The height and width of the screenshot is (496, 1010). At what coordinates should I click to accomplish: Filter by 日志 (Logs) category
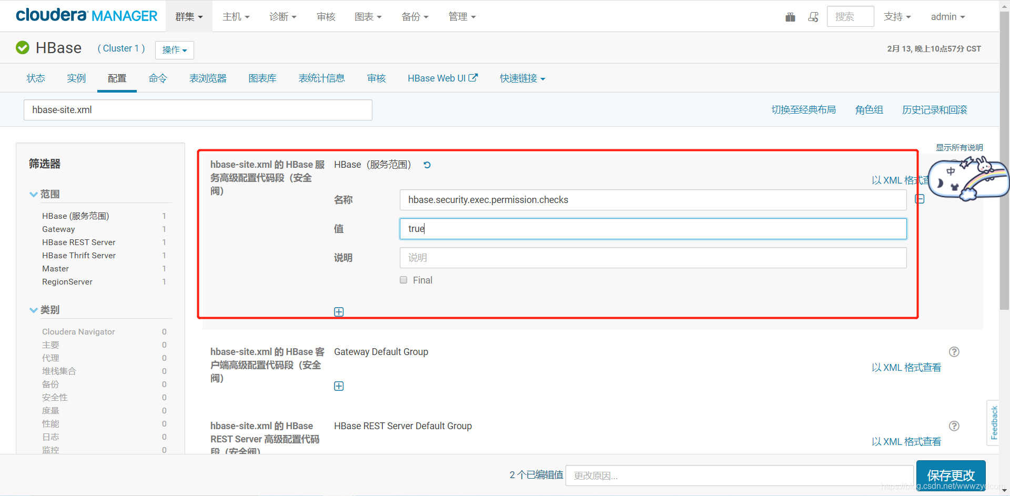tap(50, 437)
